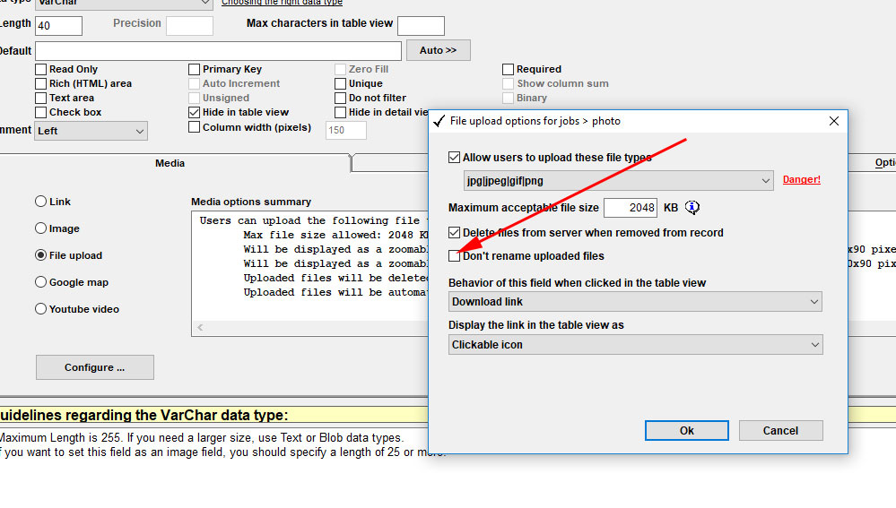Switch to the Media tab
The height and width of the screenshot is (508, 896).
click(170, 163)
